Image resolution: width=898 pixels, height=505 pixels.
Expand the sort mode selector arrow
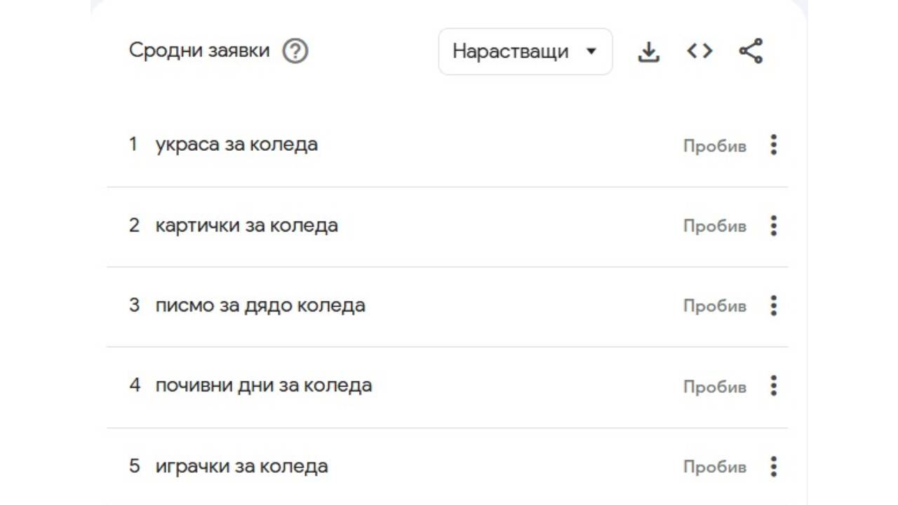point(591,50)
